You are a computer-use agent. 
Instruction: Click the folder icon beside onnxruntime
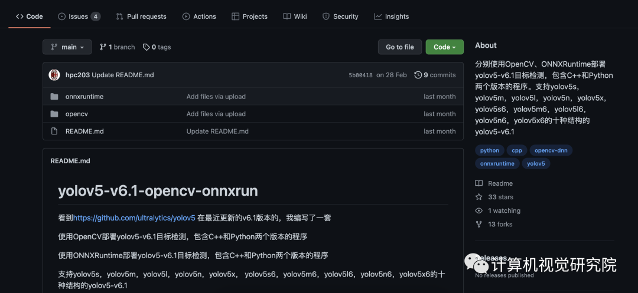coord(54,97)
